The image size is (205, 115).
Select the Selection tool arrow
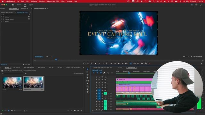pos(87,69)
